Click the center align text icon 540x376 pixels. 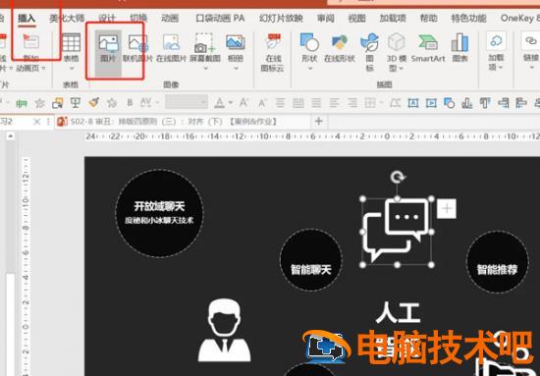click(x=281, y=102)
